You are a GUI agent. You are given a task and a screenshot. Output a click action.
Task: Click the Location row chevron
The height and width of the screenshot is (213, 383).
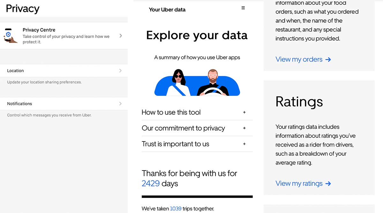(x=120, y=71)
